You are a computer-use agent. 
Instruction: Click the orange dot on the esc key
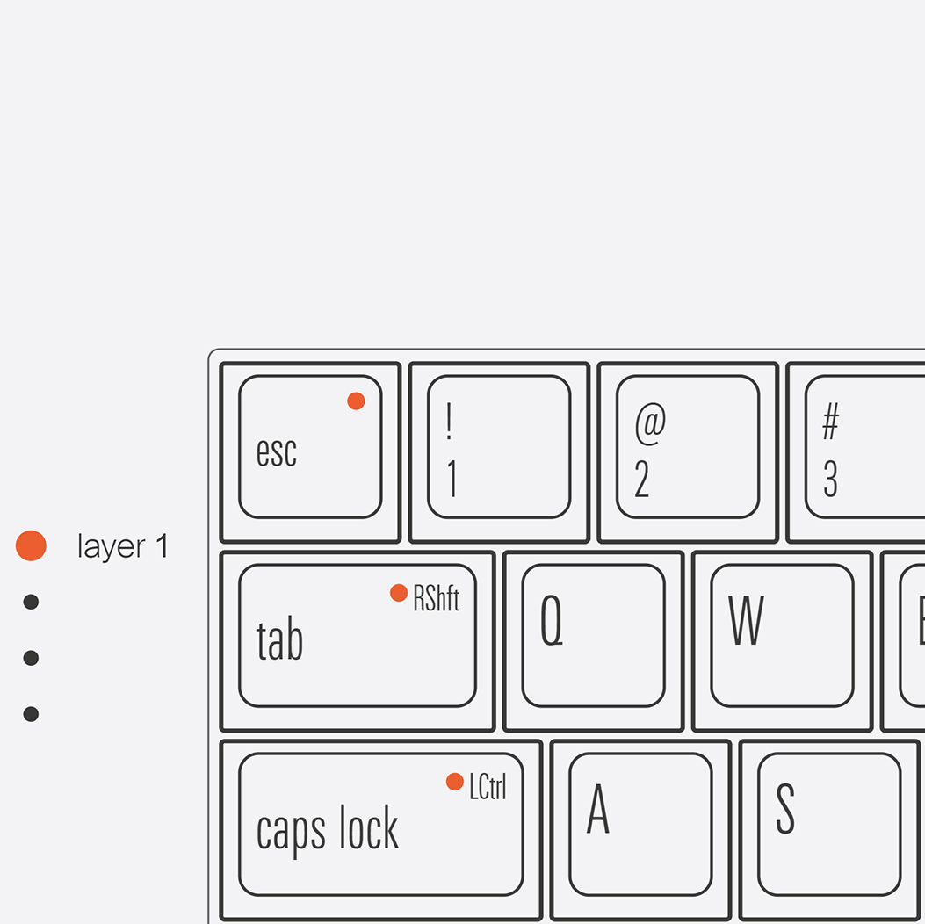pos(356,401)
